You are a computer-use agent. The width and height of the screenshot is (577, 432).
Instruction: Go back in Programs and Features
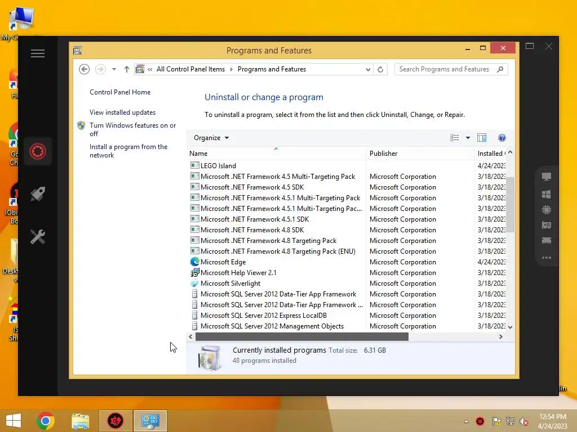(85, 69)
